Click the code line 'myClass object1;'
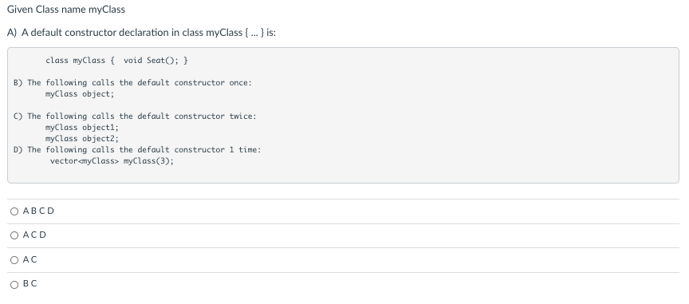 pos(81,127)
